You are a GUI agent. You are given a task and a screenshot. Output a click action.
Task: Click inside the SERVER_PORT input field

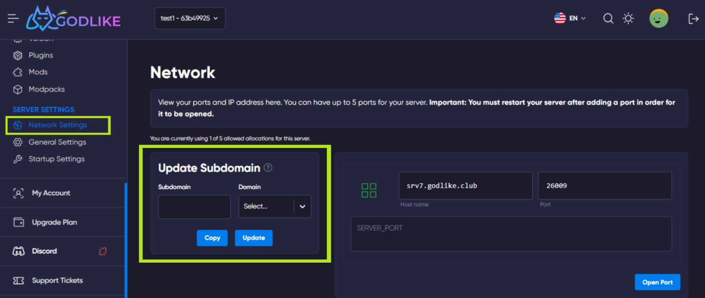point(511,234)
